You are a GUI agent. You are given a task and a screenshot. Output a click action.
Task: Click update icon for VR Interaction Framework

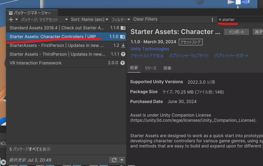coord(123,63)
